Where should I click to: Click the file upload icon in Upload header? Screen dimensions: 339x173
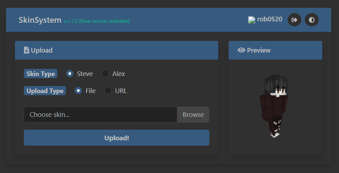[x=27, y=50]
